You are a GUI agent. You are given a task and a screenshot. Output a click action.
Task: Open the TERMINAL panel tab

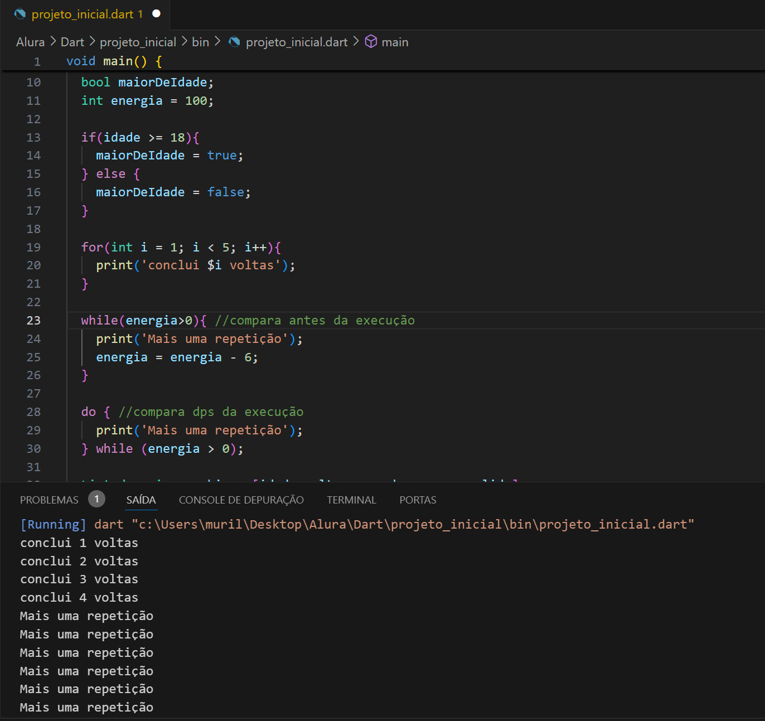352,500
